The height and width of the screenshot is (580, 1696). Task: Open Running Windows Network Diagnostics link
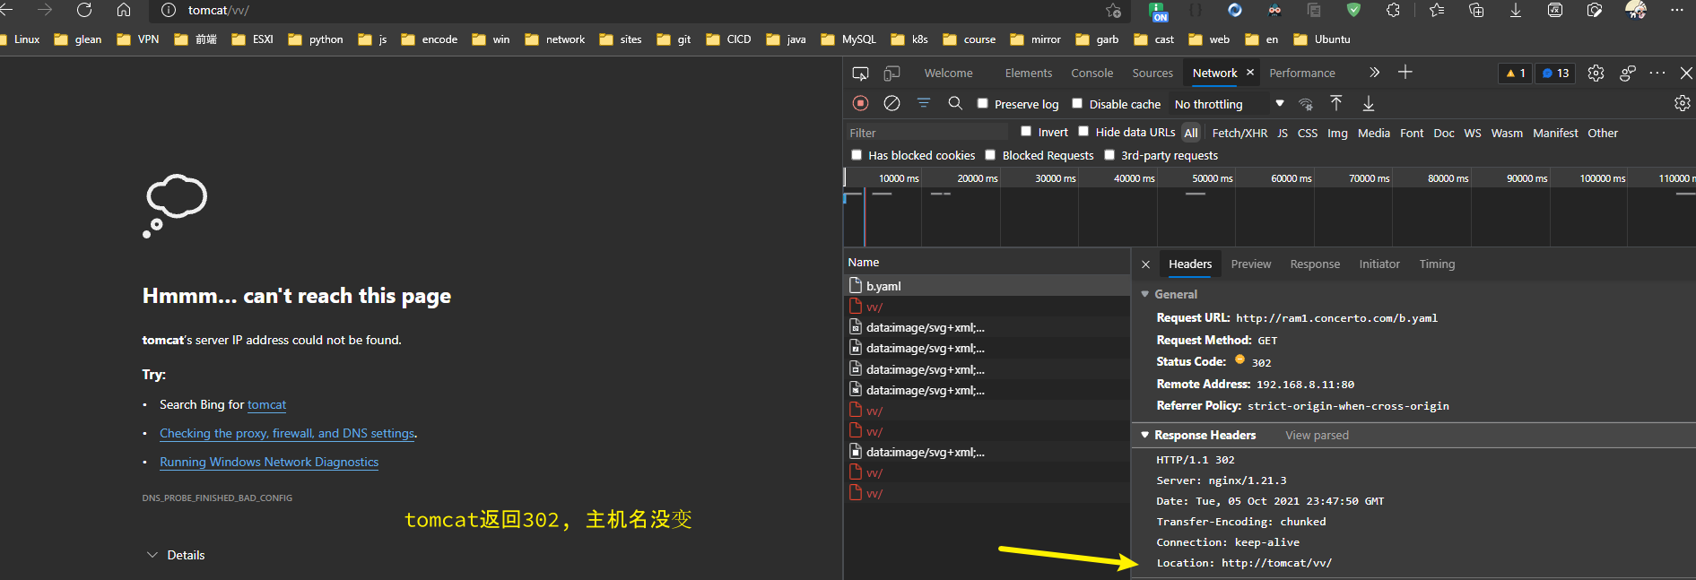coord(269,462)
